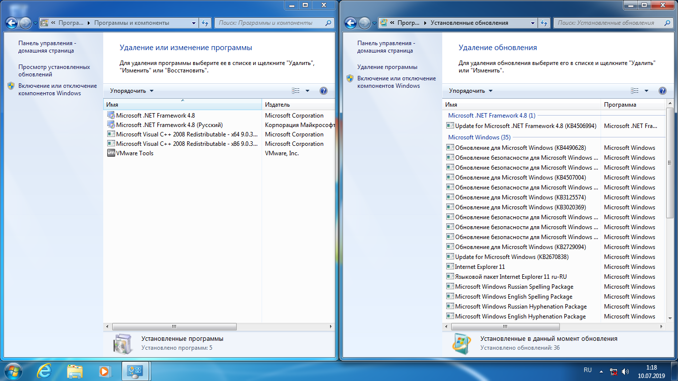This screenshot has height=381, width=678.
Task: Click horizontal scrollbar thumb in Programs list
Action: click(174, 326)
